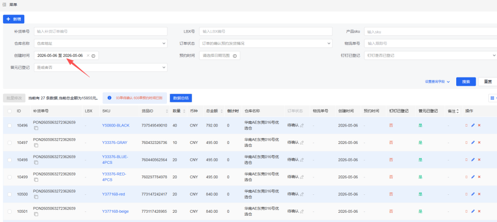This screenshot has height=222, width=497.
Task: Click 货品ID cell 737549549010
Action: 154,126
